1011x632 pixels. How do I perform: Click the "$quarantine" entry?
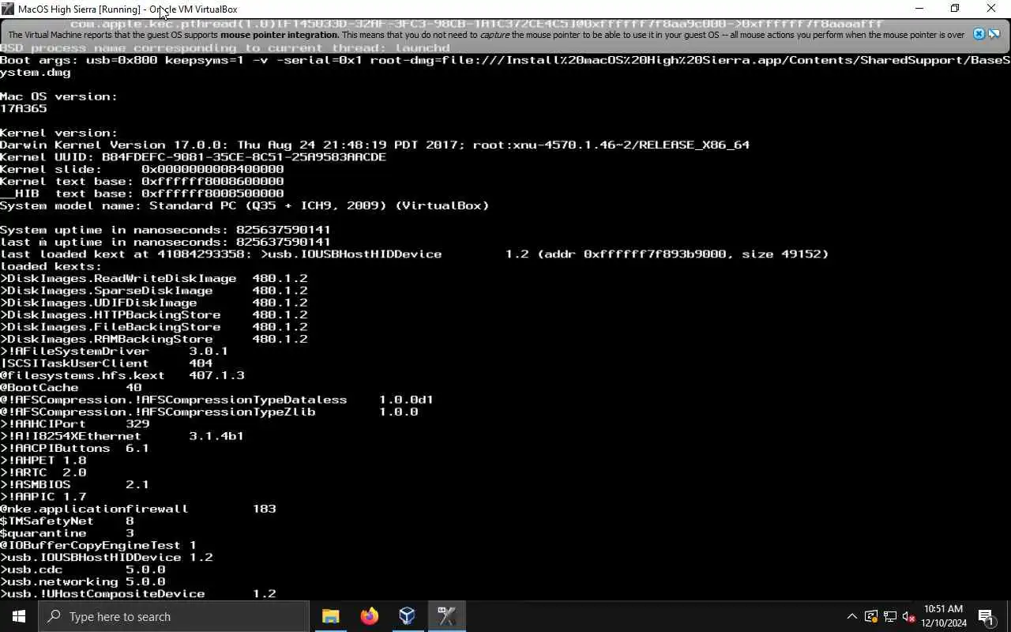pos(66,533)
